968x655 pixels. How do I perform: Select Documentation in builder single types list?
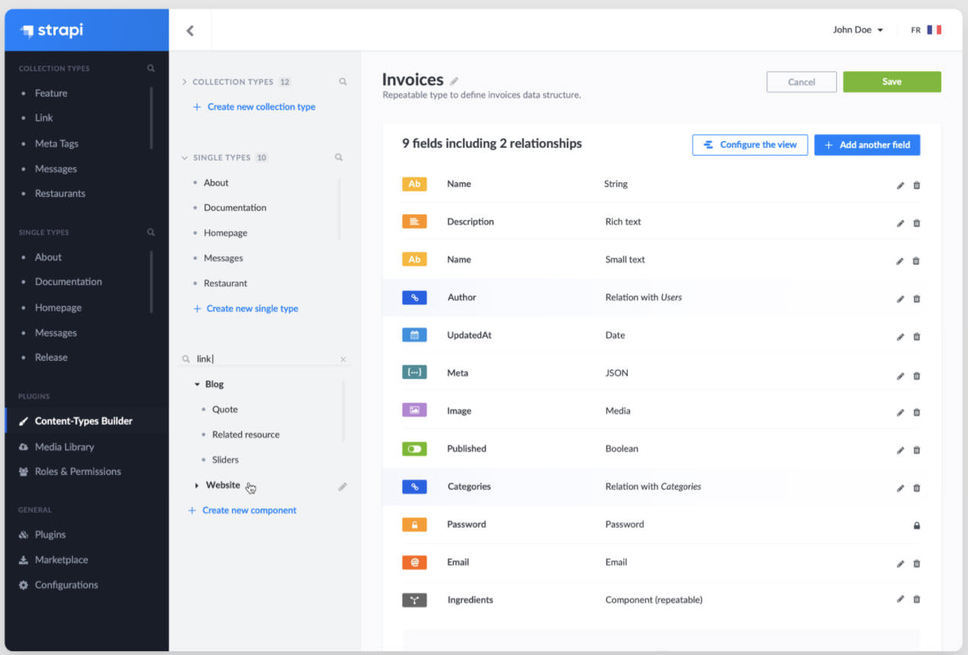pos(235,207)
